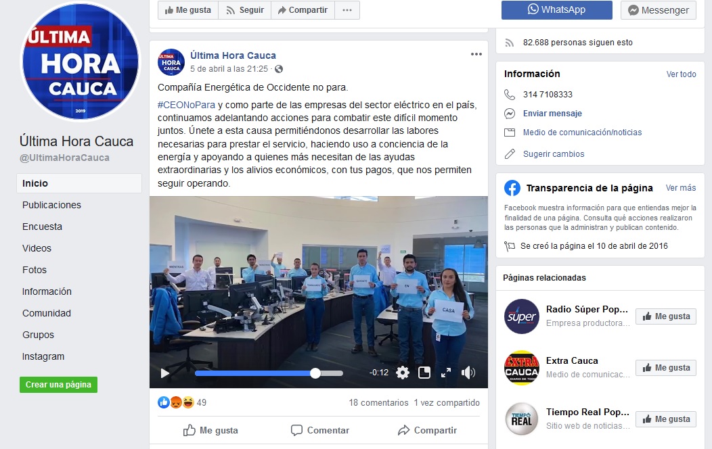Click the WhatsApp contact button

[557, 10]
